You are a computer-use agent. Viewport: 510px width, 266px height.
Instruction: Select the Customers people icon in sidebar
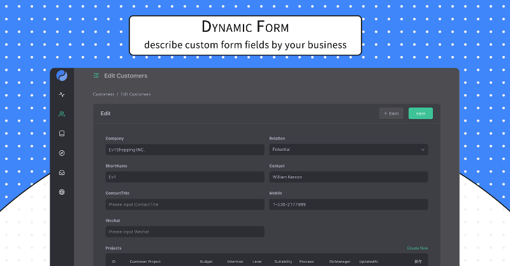click(62, 114)
